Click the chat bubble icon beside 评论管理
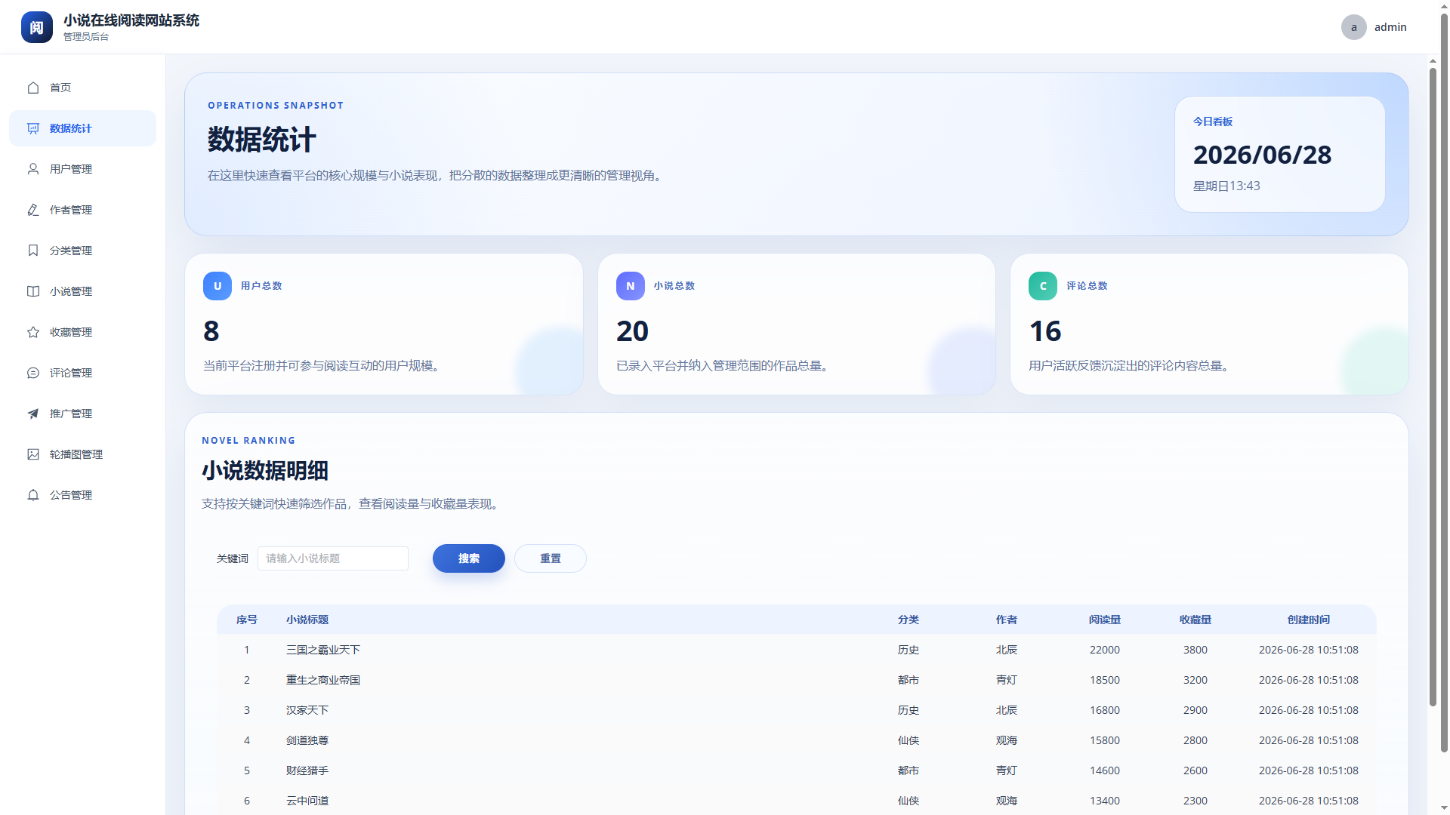 point(33,373)
